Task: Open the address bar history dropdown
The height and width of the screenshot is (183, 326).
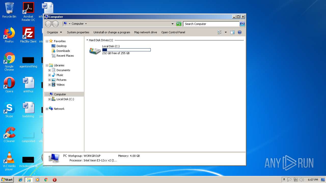Action: coord(172,24)
